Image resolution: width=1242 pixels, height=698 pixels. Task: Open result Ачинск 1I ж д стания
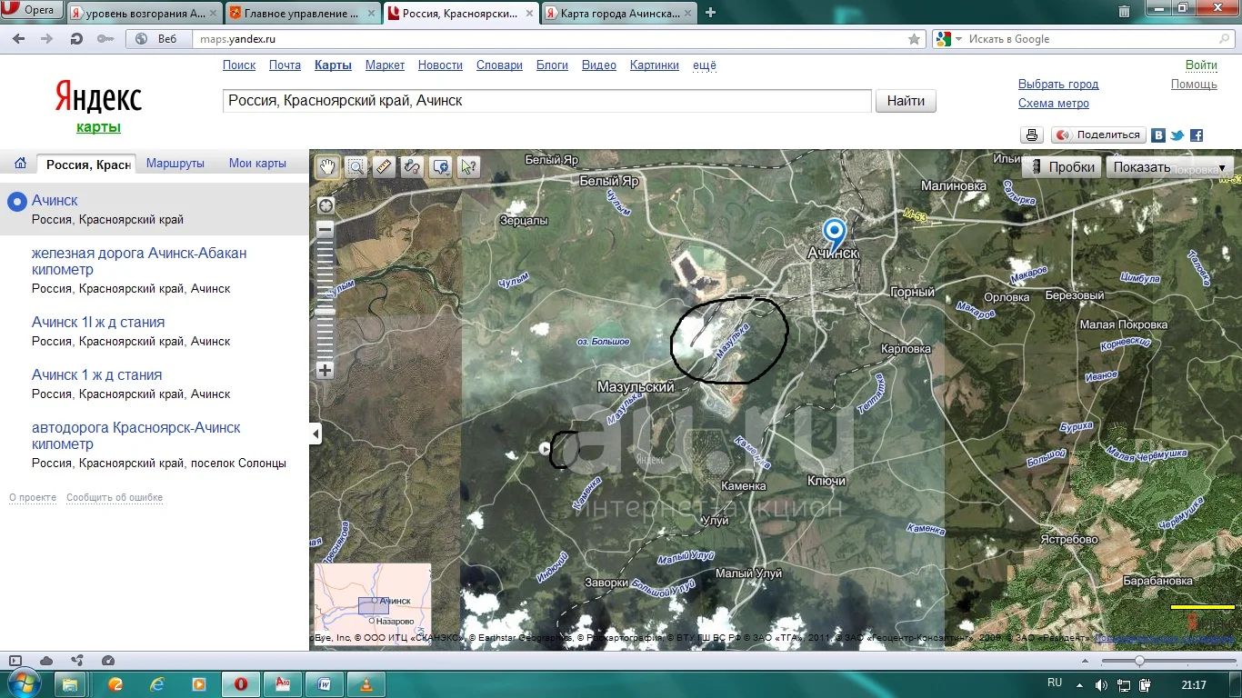[98, 322]
